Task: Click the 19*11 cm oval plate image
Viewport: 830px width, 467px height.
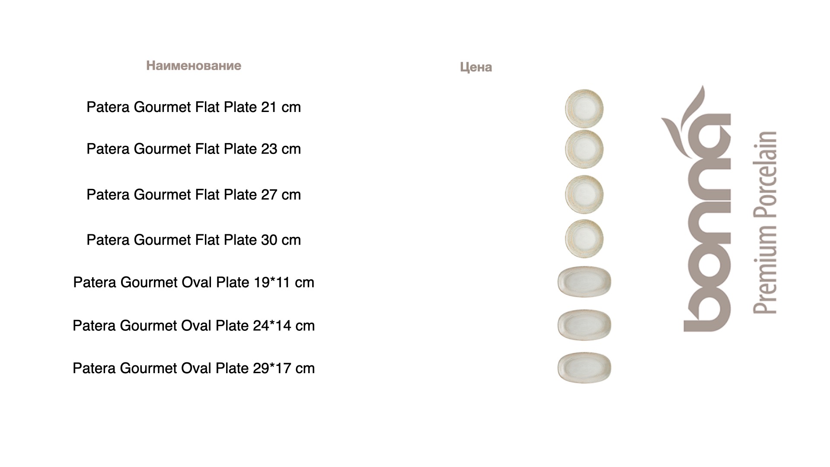Action: click(584, 282)
